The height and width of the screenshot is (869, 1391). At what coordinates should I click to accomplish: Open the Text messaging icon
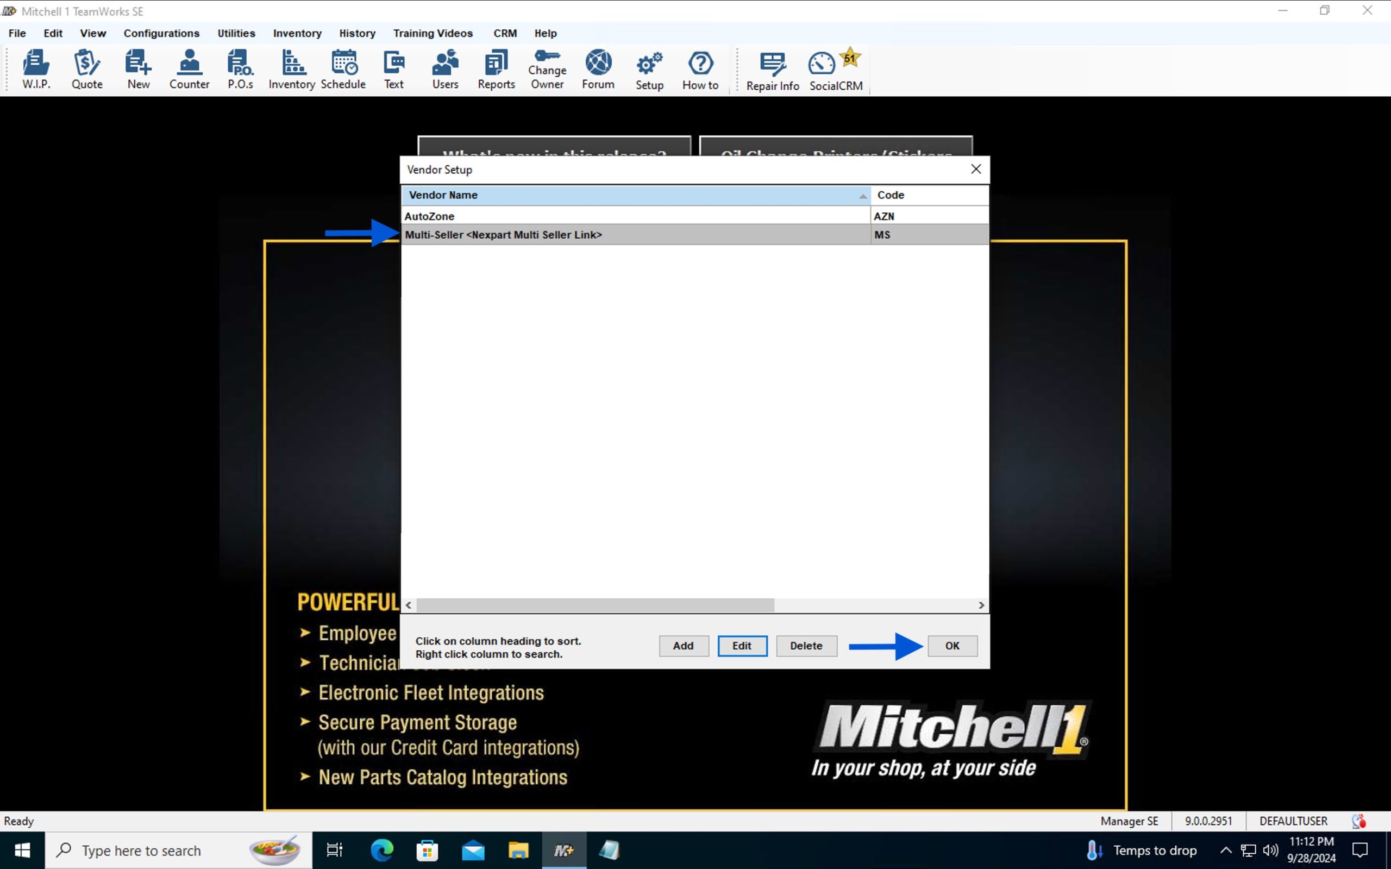(x=393, y=69)
